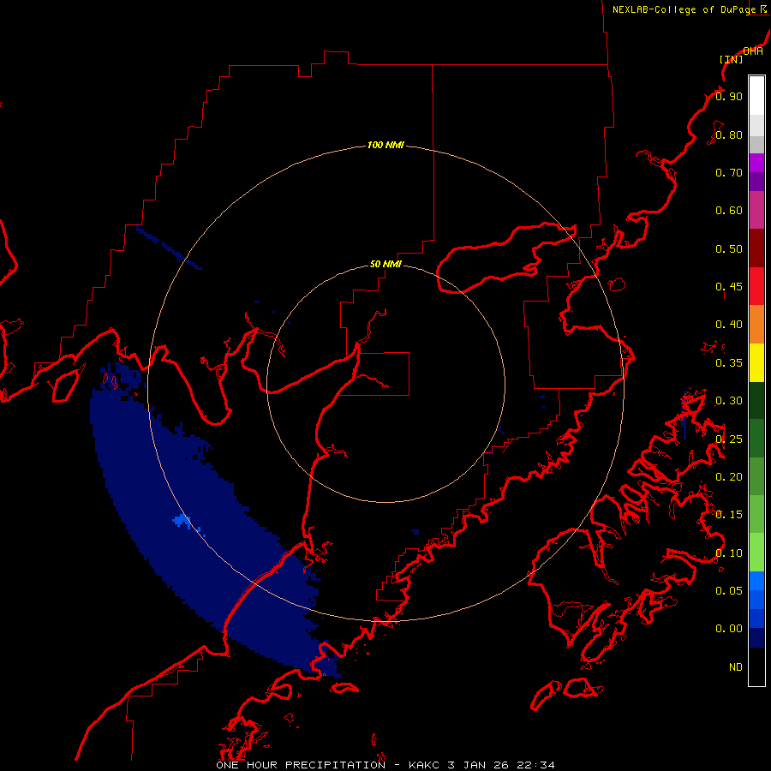Screen dimensions: 771x771
Task: Click the 0.15 legend value
Action: [x=729, y=515]
